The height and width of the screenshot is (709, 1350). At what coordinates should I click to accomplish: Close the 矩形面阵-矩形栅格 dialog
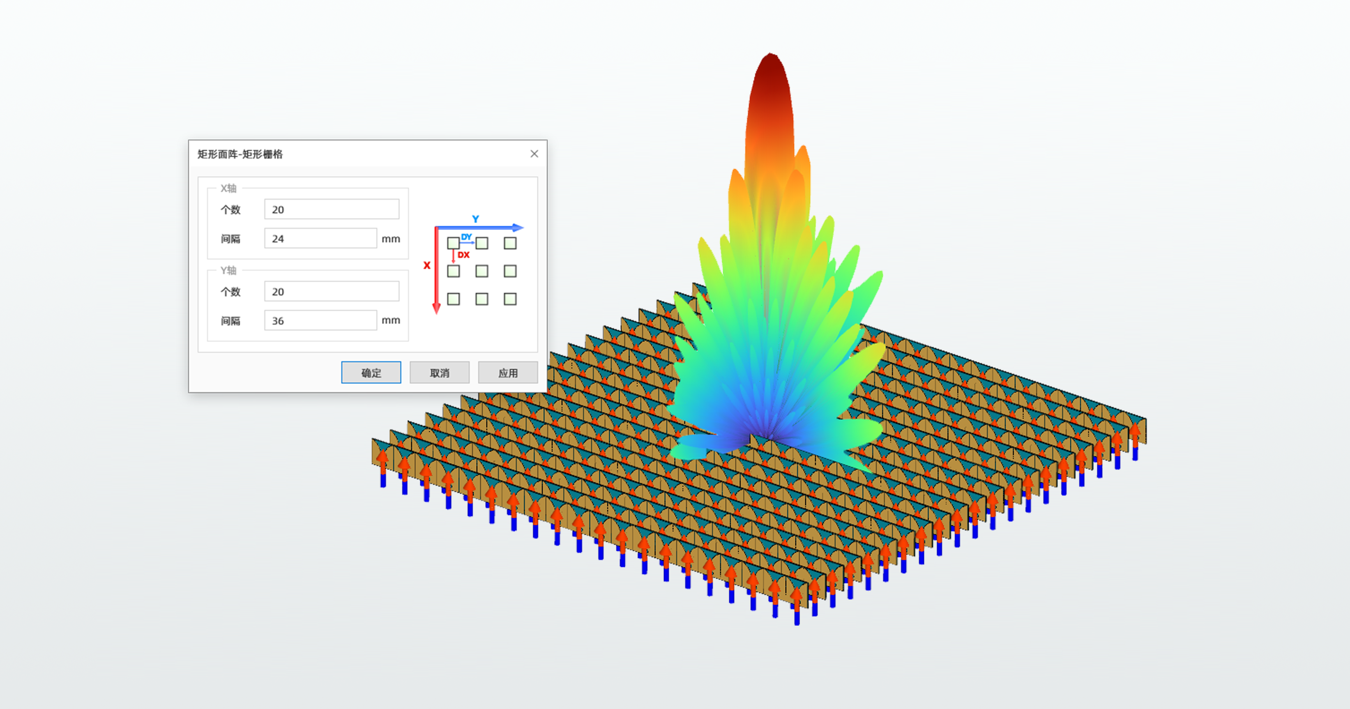(534, 154)
